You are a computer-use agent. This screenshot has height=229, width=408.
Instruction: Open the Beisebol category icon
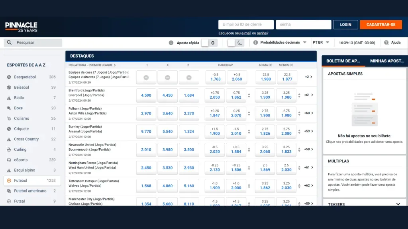tap(8, 87)
